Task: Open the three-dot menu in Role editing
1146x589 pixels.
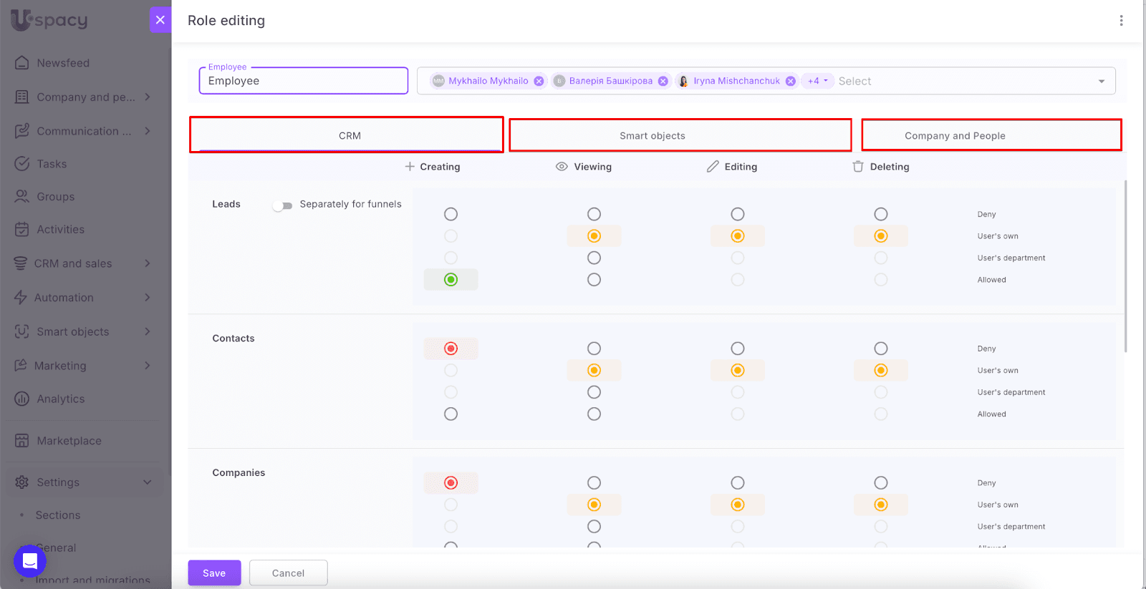Action: [x=1121, y=21]
